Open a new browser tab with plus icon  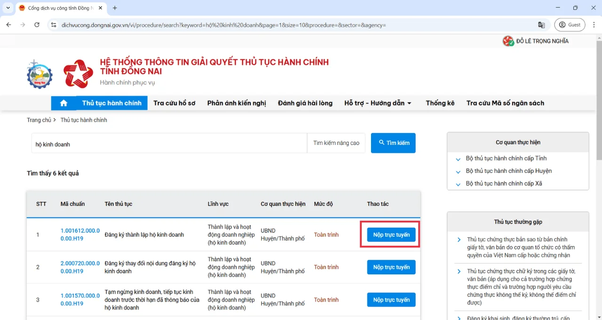115,8
